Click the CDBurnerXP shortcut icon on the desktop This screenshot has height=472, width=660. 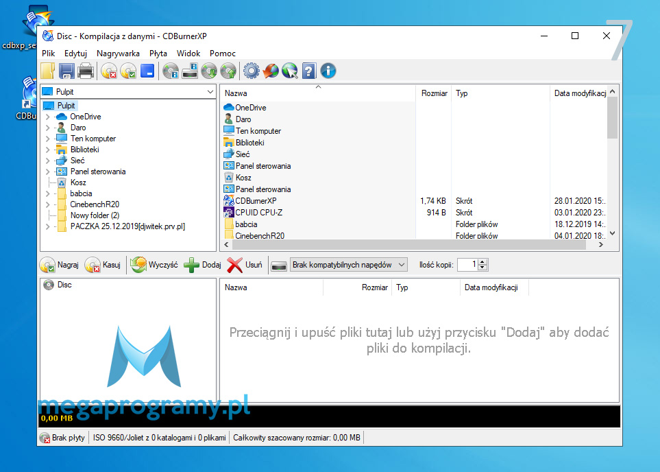(30, 93)
